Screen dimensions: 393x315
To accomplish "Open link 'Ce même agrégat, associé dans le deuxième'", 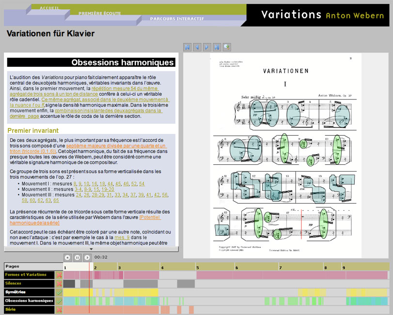I will click(x=105, y=99).
